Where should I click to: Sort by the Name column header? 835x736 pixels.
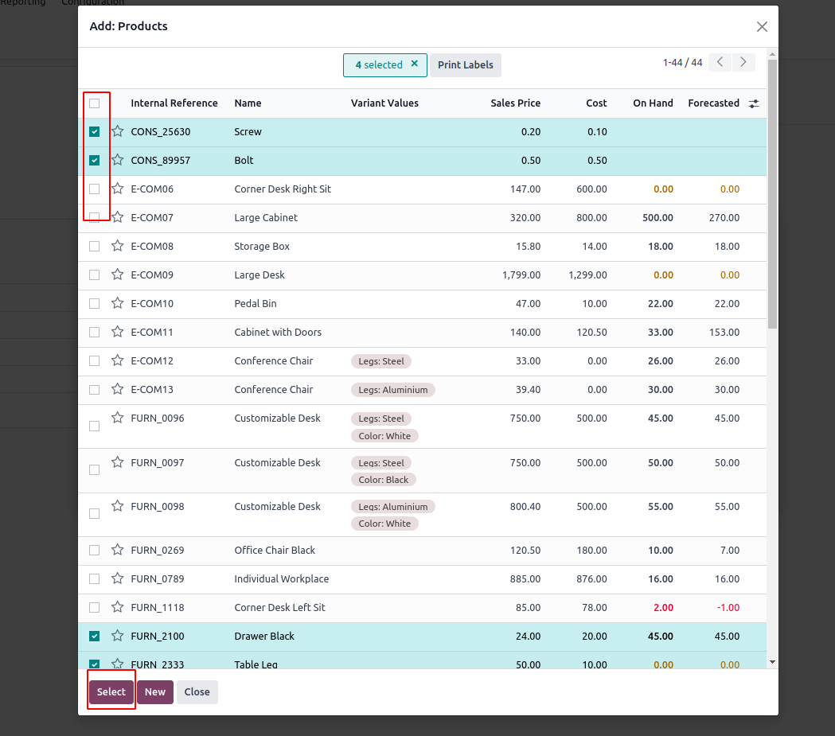coord(248,103)
